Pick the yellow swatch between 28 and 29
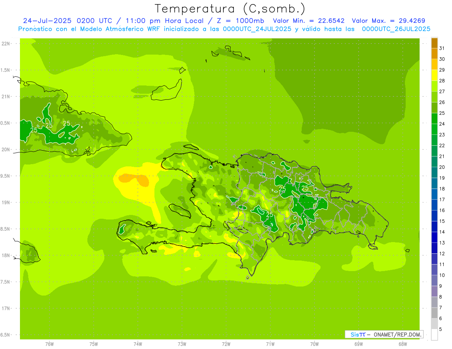Viewport: 452px width, 349px height. point(434,75)
